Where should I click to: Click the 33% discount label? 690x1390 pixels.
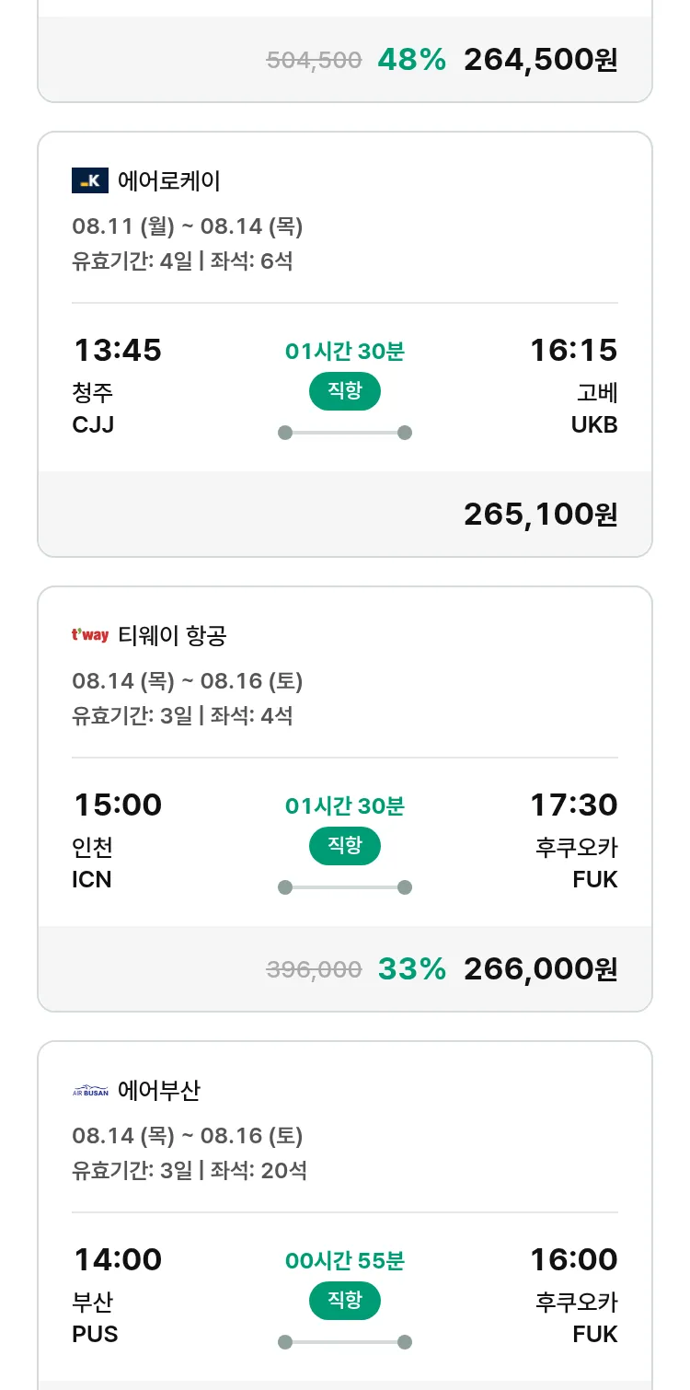411,969
